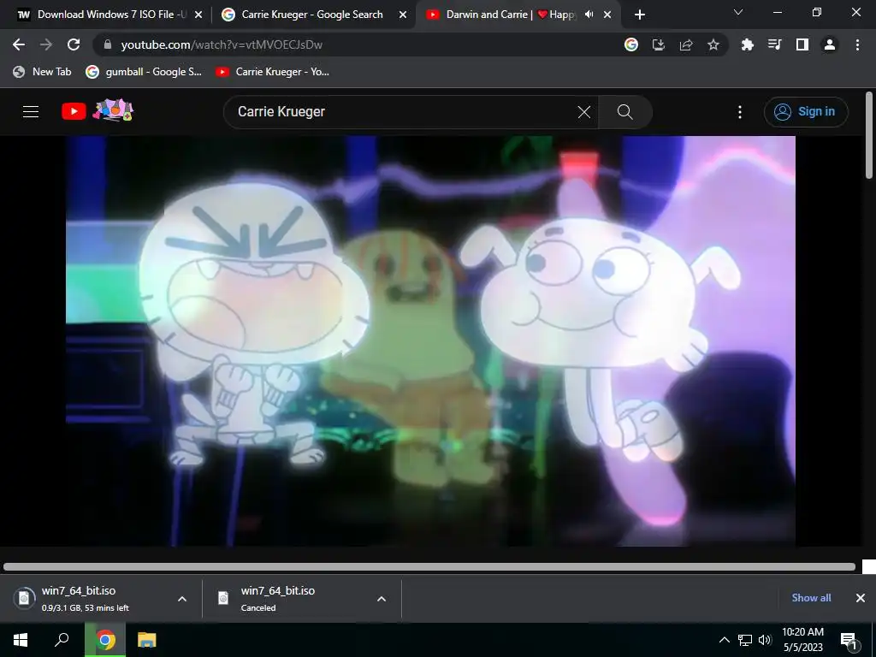Mute the Darwin and Carrie tab audio
Screen dimensions: 876x657
click(589, 15)
